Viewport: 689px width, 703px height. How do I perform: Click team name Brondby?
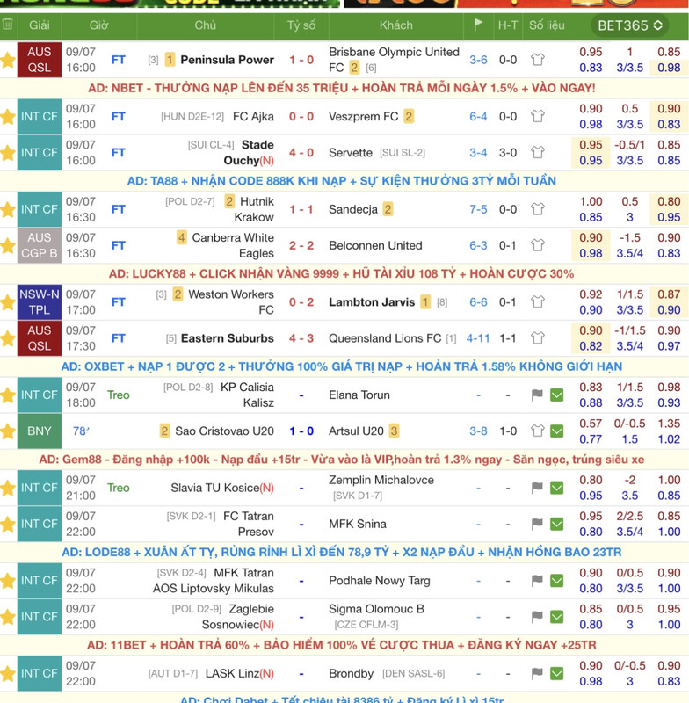point(351,673)
